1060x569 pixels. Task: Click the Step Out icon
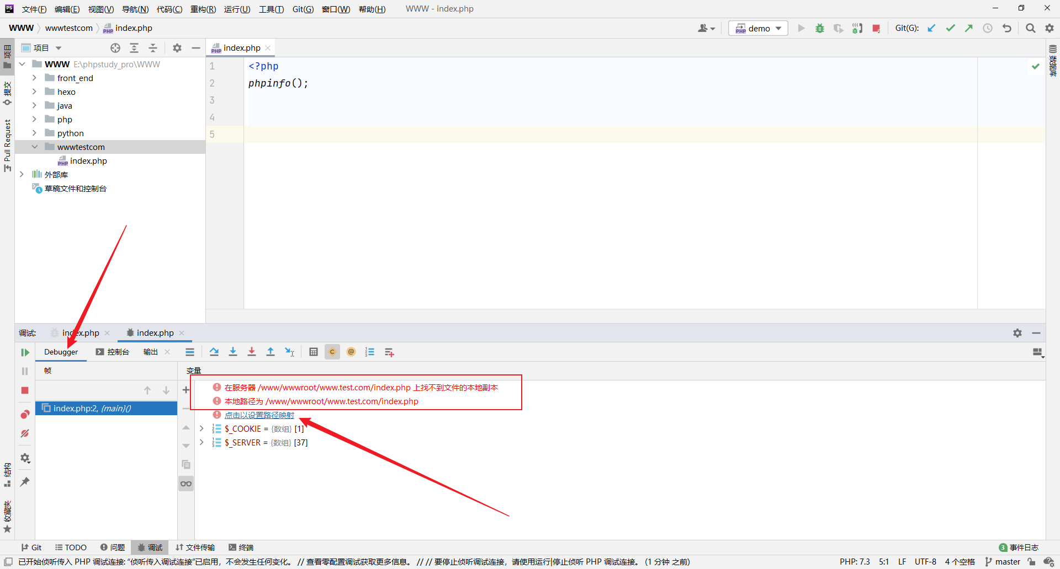(271, 352)
